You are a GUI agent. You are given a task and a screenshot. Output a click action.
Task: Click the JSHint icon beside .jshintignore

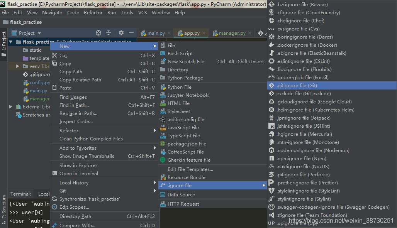click(271, 126)
